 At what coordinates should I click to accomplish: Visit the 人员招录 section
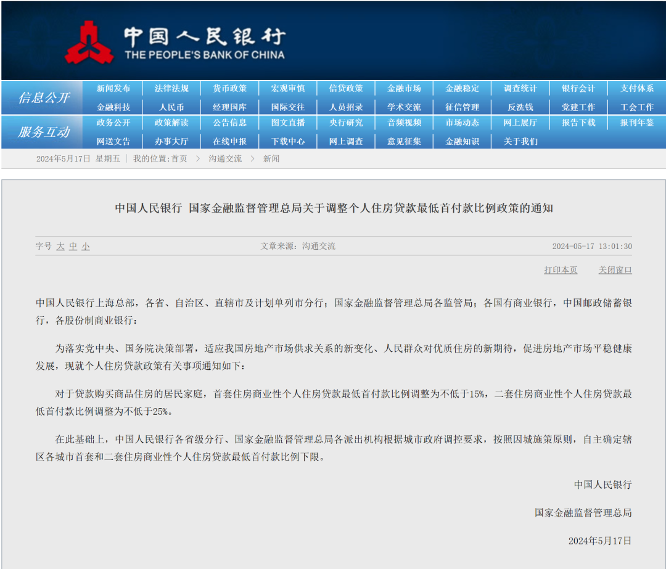346,107
